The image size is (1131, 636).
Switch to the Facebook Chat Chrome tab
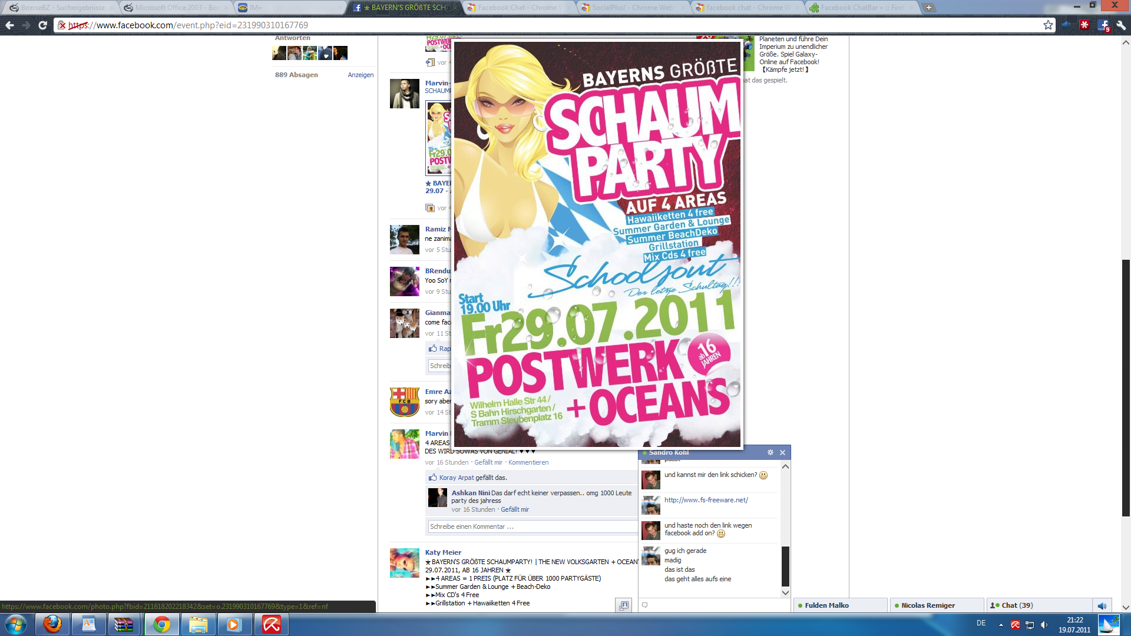(517, 8)
